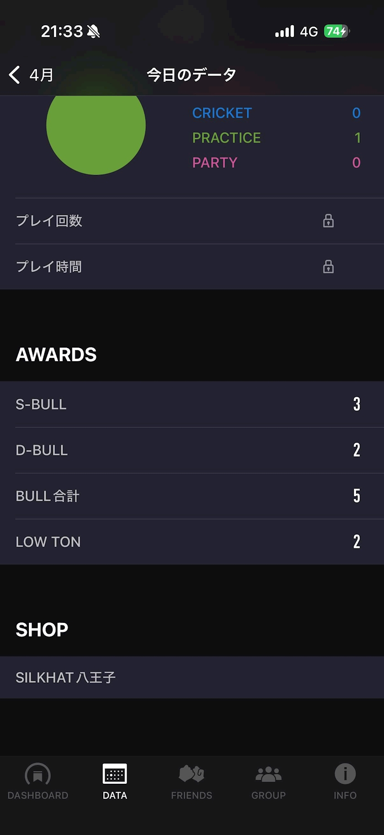Tap the lock icon beside プレイ回数
Screen dimensions: 384x835
pyautogui.click(x=328, y=221)
